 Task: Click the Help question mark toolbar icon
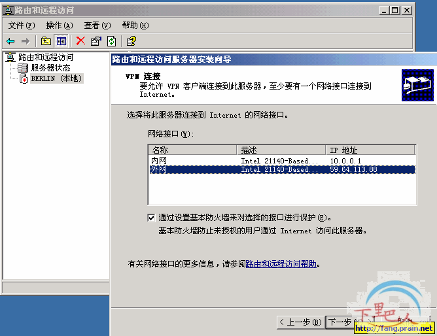point(131,41)
